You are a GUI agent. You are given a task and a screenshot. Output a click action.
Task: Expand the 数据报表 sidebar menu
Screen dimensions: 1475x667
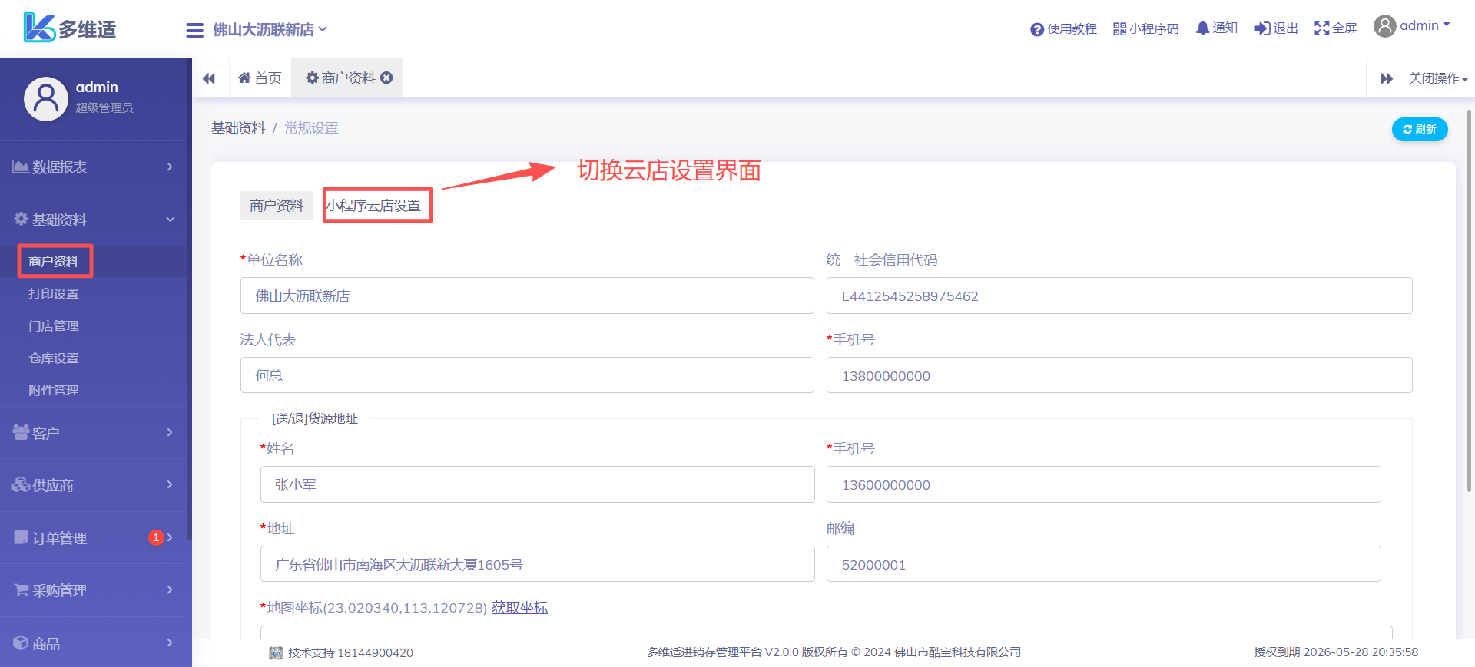[x=92, y=167]
